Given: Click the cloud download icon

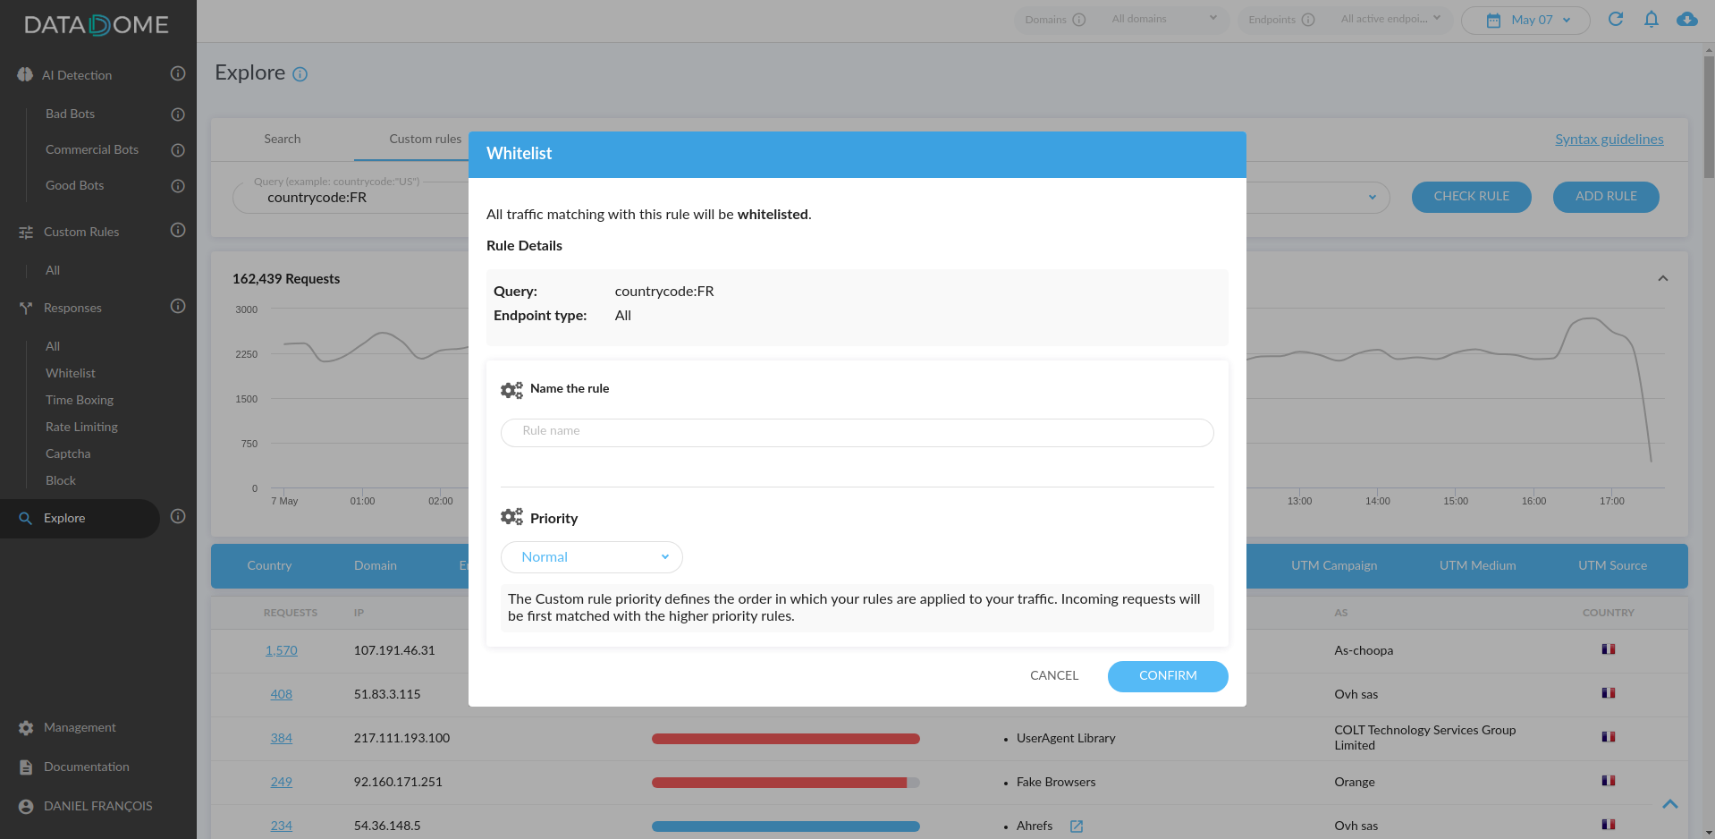Looking at the screenshot, I should (x=1687, y=19).
